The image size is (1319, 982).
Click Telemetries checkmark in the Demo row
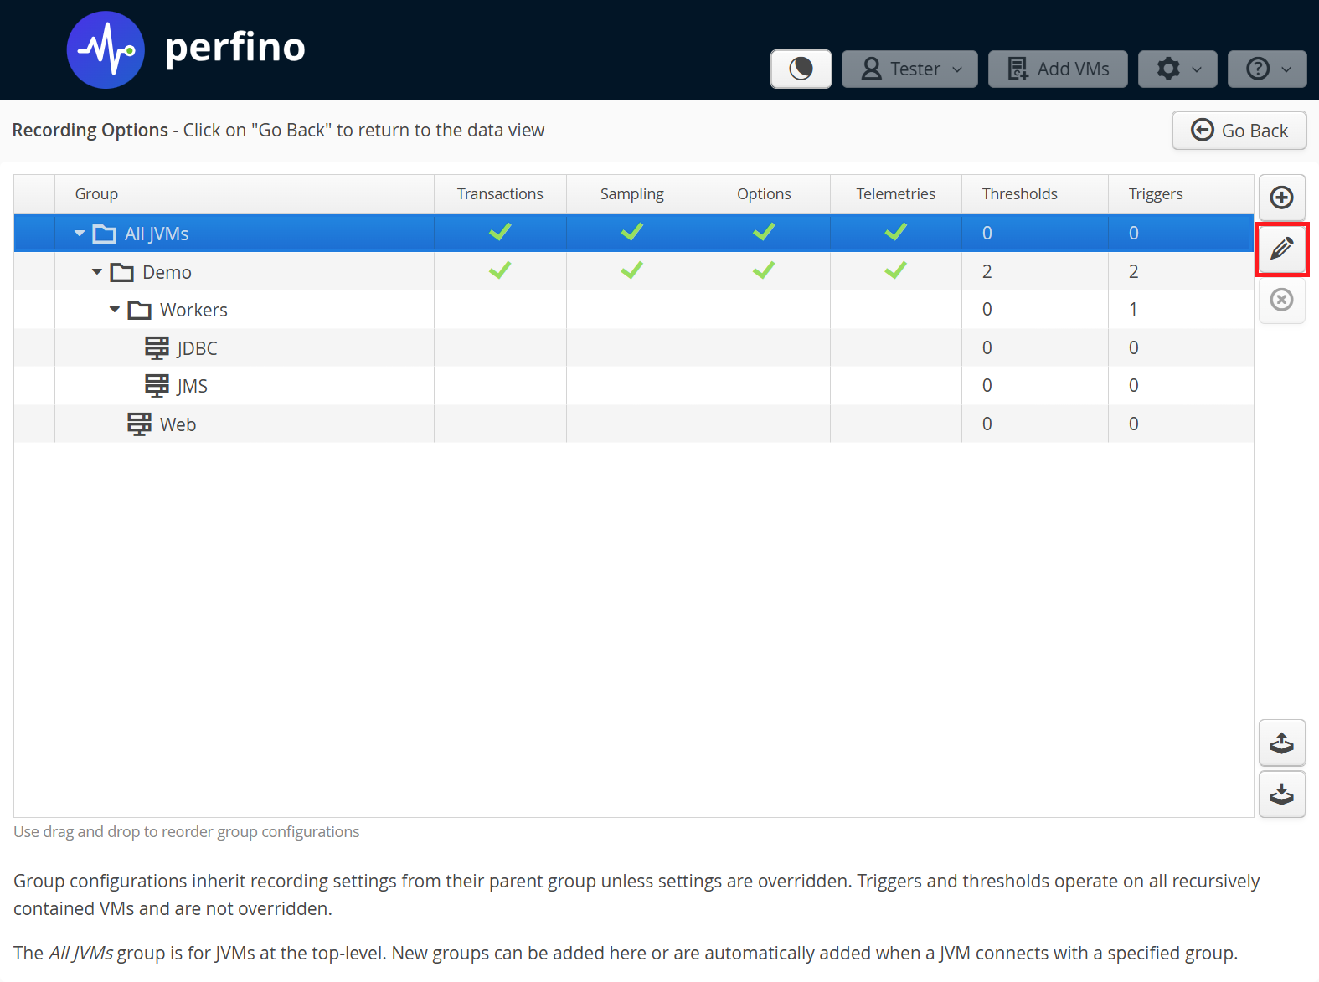pos(895,271)
